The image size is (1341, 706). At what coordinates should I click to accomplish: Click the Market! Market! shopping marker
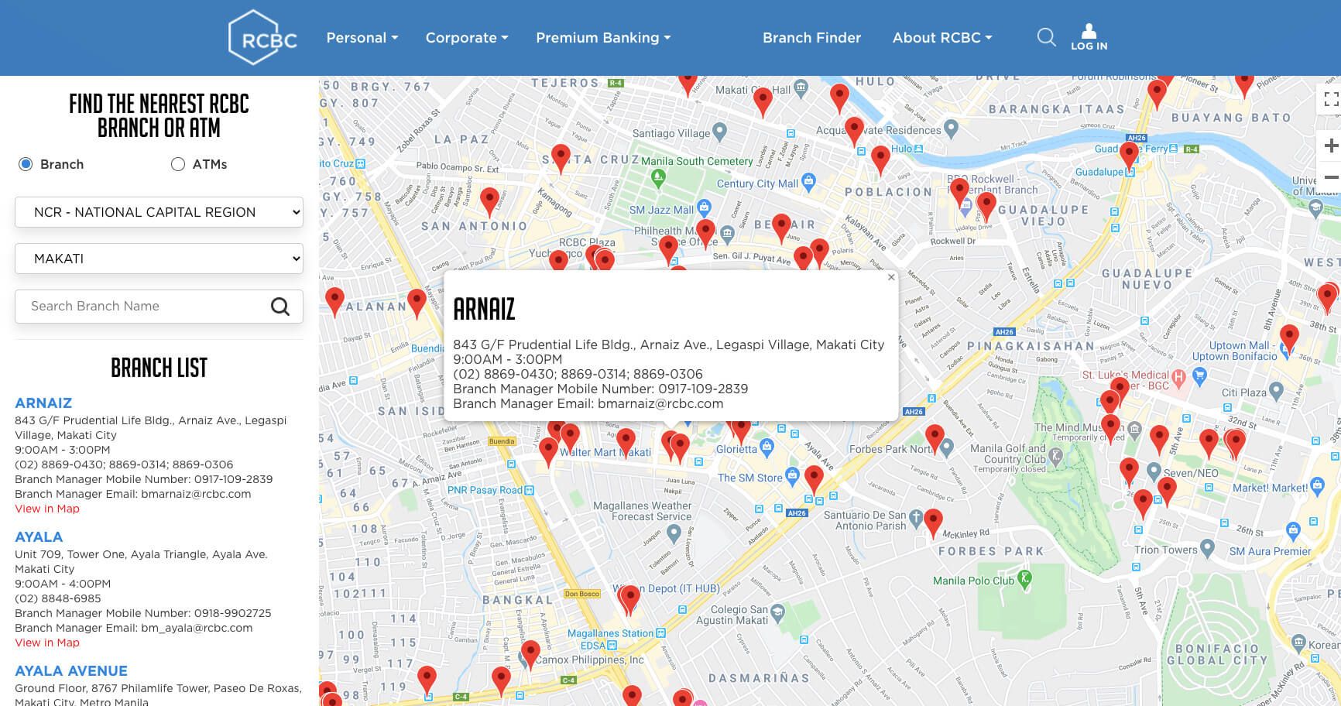click(1317, 486)
